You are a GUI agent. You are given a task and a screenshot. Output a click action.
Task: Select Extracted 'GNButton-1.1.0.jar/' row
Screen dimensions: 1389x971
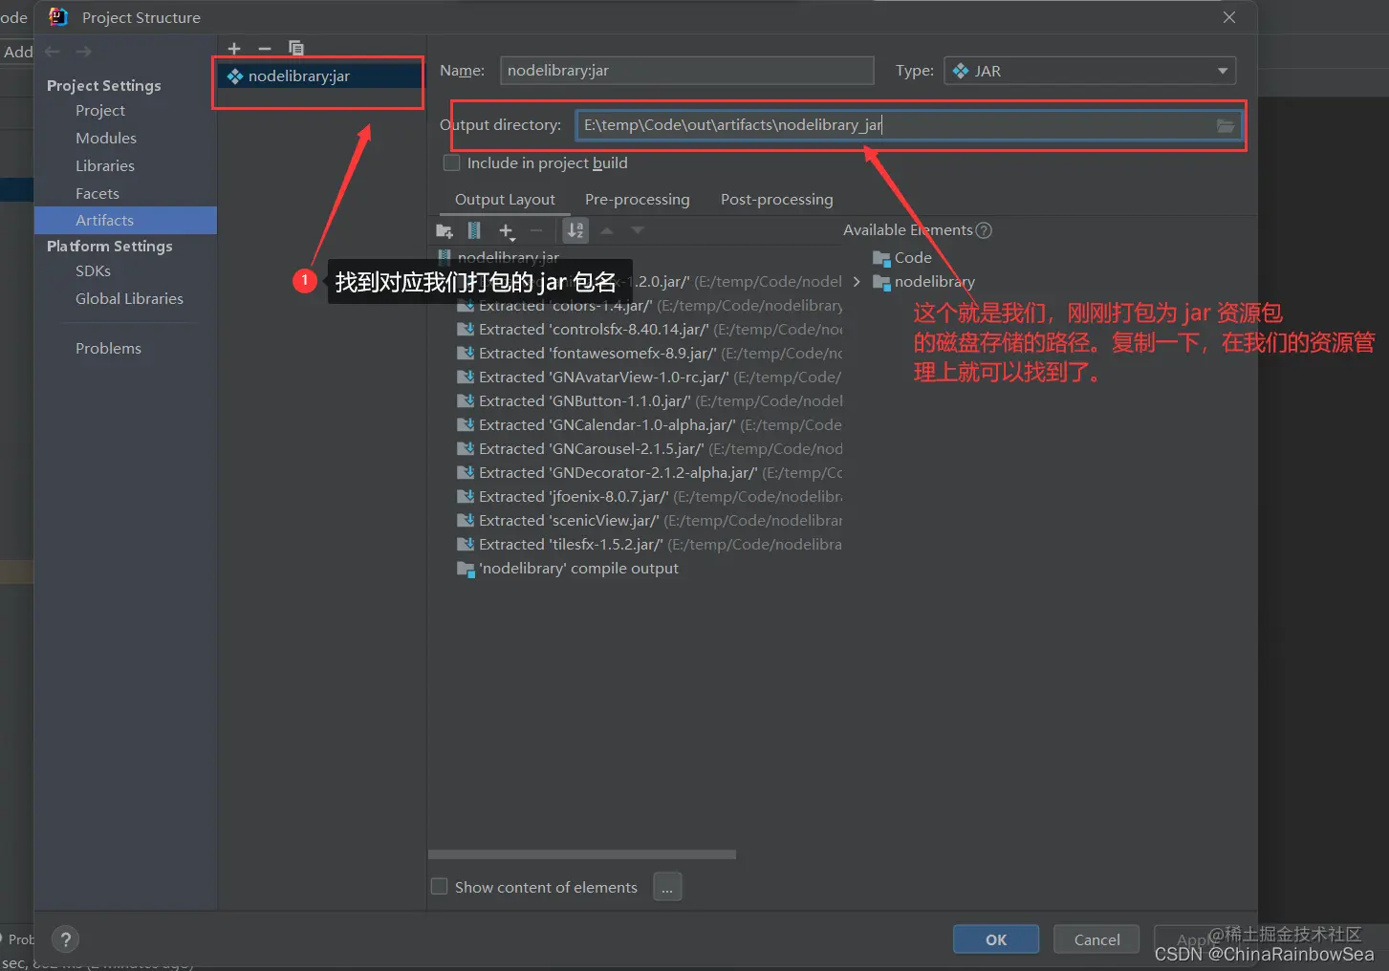(x=650, y=401)
